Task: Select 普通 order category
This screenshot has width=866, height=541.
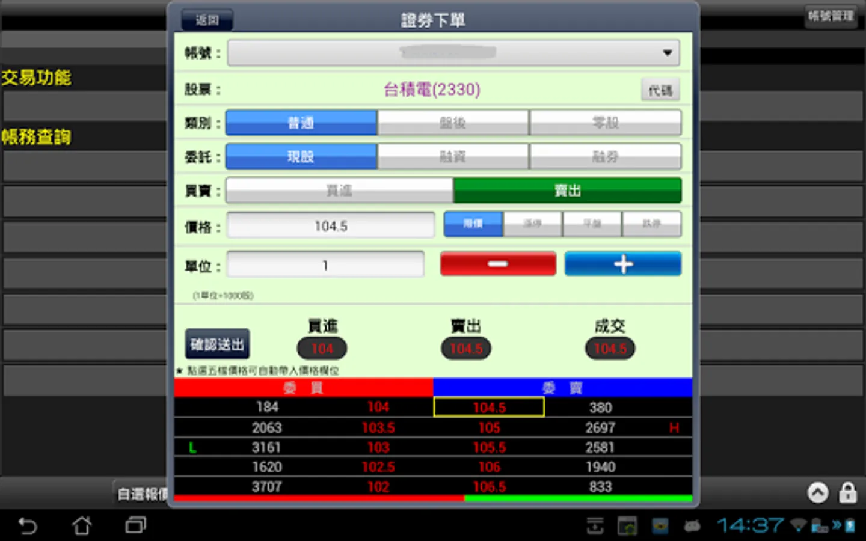Action: click(301, 123)
